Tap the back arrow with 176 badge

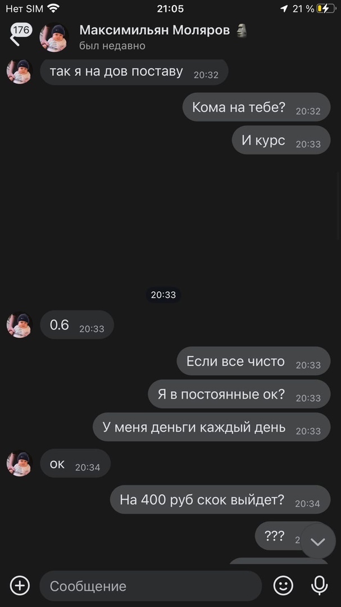(20, 35)
